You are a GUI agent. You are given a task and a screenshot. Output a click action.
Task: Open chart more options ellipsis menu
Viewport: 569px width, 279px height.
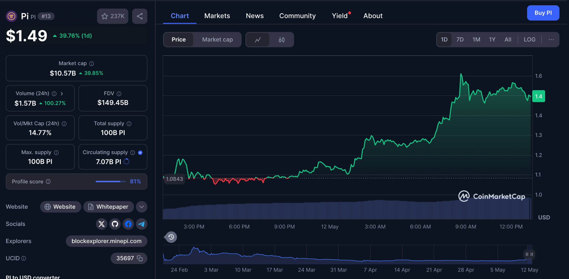[551, 40]
